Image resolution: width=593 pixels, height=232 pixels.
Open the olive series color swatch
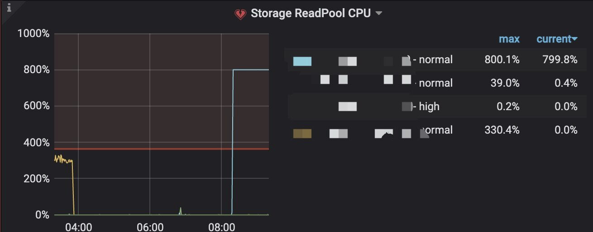302,134
